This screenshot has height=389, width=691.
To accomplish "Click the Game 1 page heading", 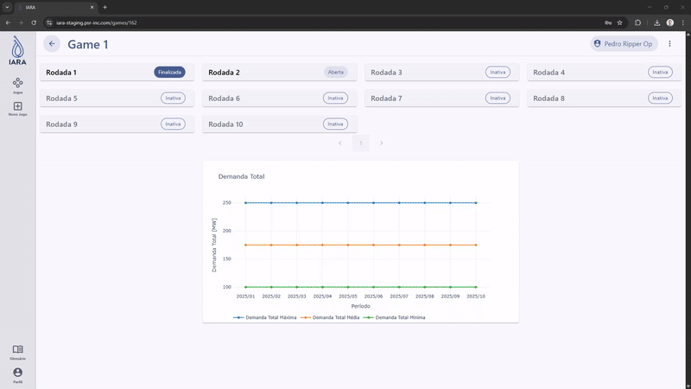I will (x=88, y=44).
